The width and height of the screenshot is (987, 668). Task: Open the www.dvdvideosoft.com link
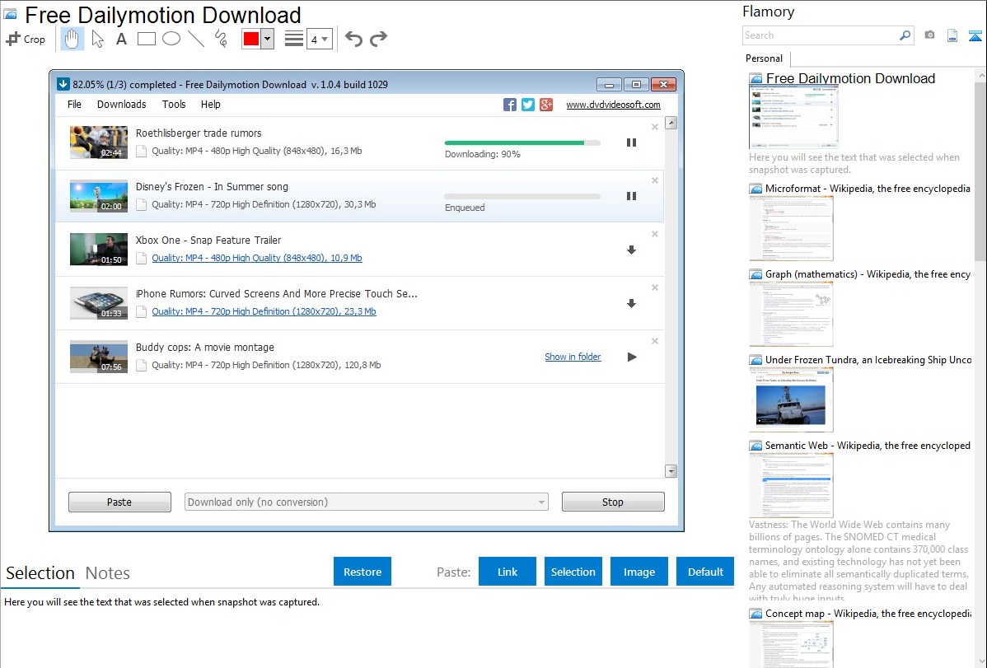point(613,105)
